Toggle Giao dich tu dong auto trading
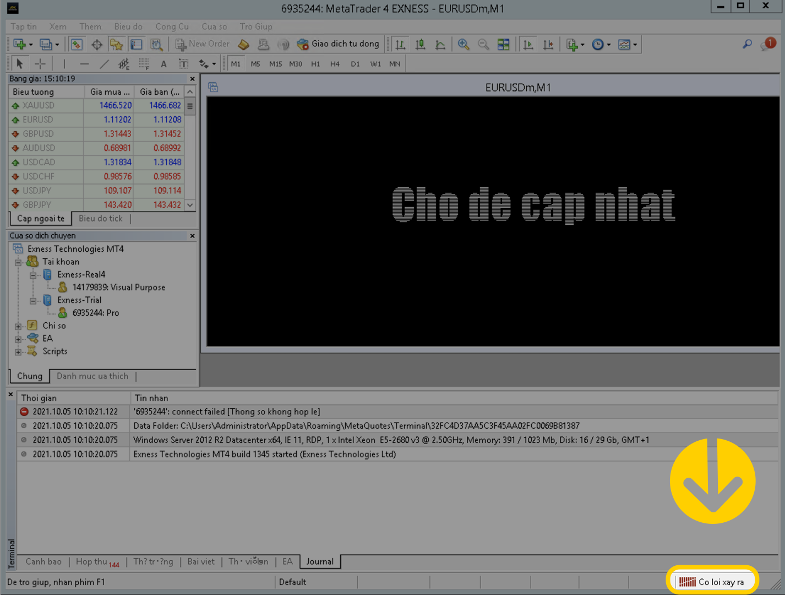This screenshot has height=595, width=785. pos(338,44)
